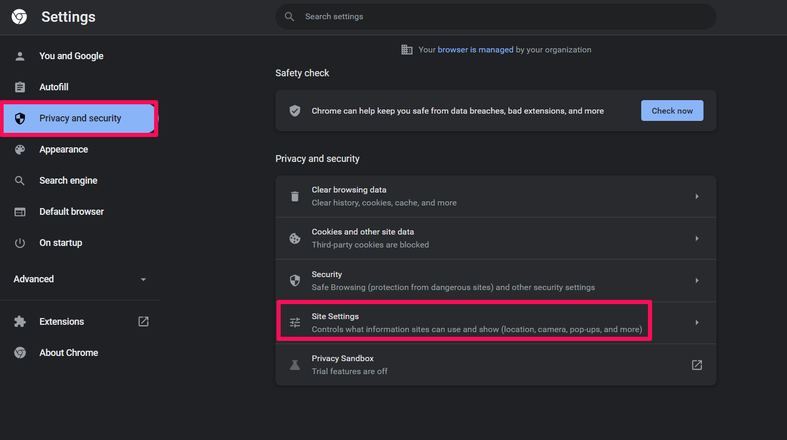
Task: Click the puzzle piece Extensions icon
Action: coord(20,322)
